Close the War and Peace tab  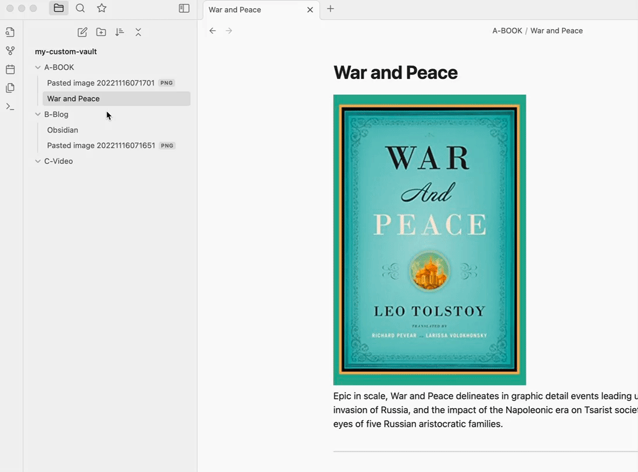pos(310,10)
